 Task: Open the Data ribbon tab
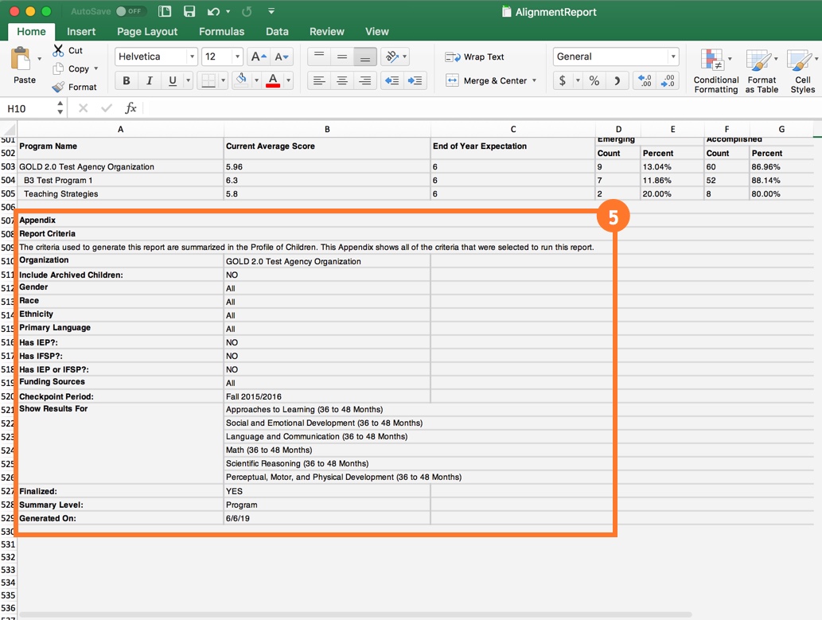coord(277,32)
